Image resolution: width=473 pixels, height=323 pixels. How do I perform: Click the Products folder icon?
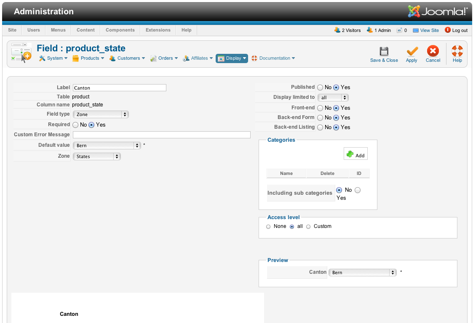[x=75, y=58]
